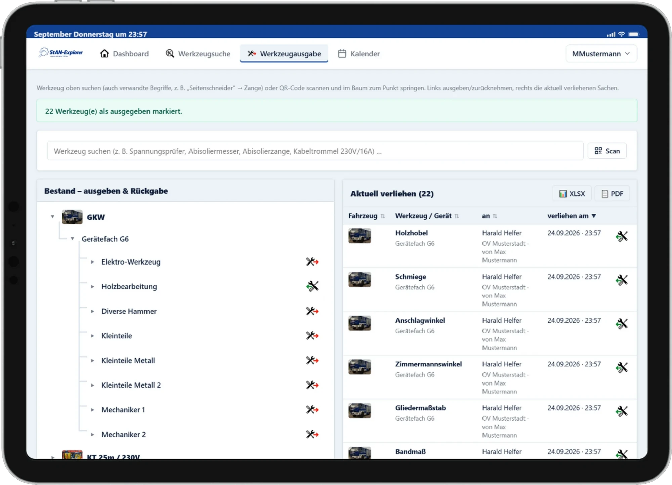Sort by the Werkzeug / Gerät column
This screenshot has width=672, height=485.
click(x=427, y=216)
